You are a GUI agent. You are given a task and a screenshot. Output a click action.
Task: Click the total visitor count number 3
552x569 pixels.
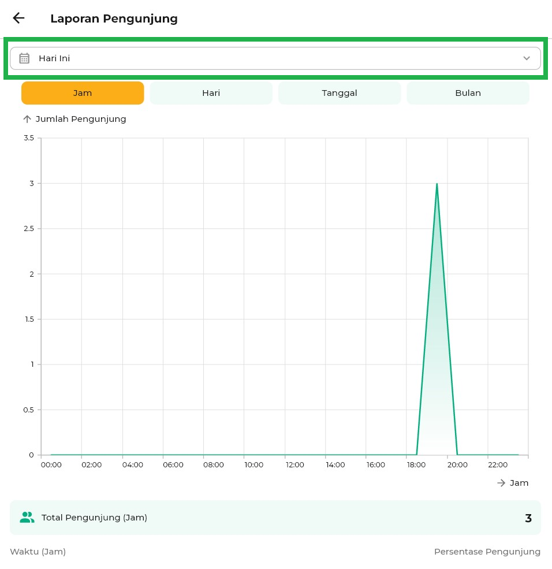click(x=528, y=518)
